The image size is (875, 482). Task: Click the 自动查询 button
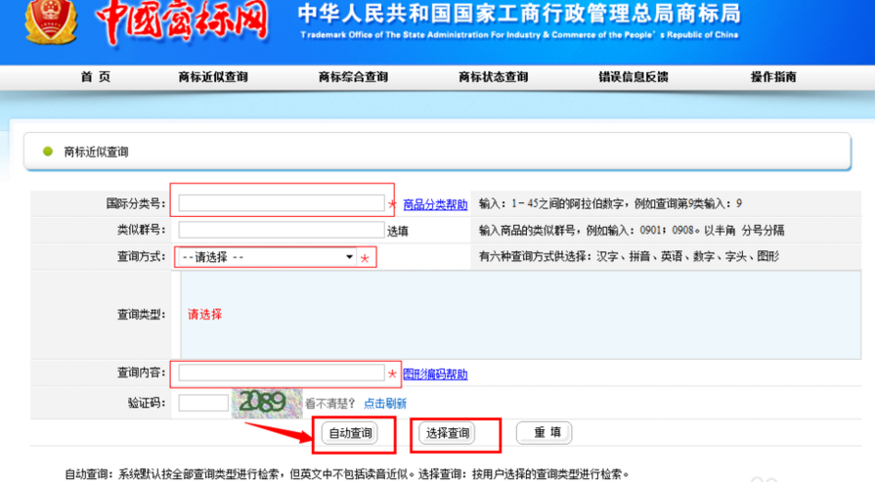click(x=350, y=433)
